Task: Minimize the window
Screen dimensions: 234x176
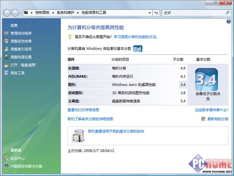Action: click(209, 3)
